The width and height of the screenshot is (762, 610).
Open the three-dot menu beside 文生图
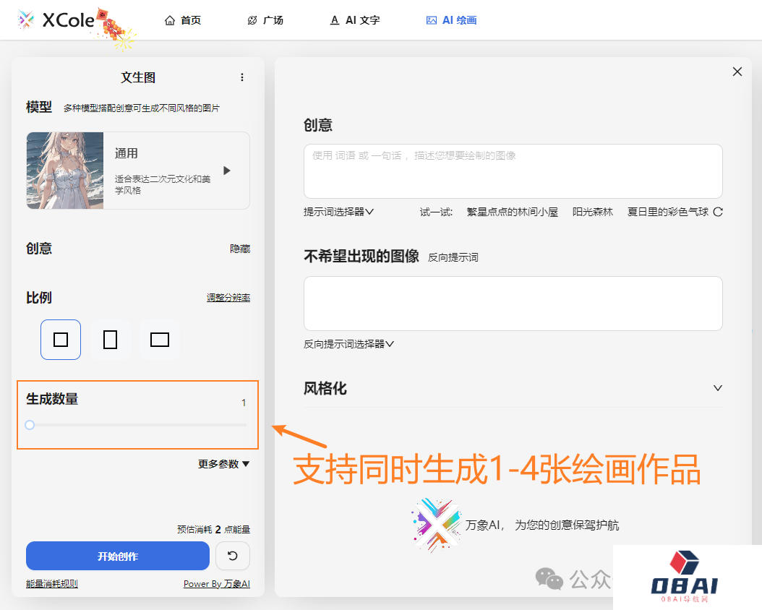tap(242, 77)
